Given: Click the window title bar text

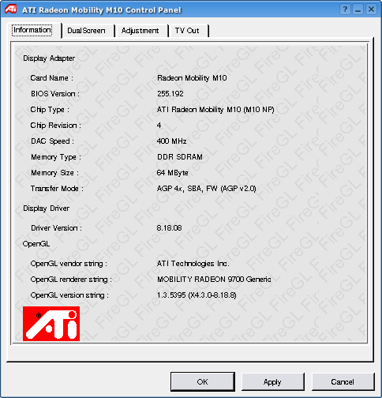Looking at the screenshot, I should point(102,10).
